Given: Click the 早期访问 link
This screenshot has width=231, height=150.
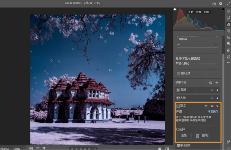Looking at the screenshot, I should pos(213,112).
